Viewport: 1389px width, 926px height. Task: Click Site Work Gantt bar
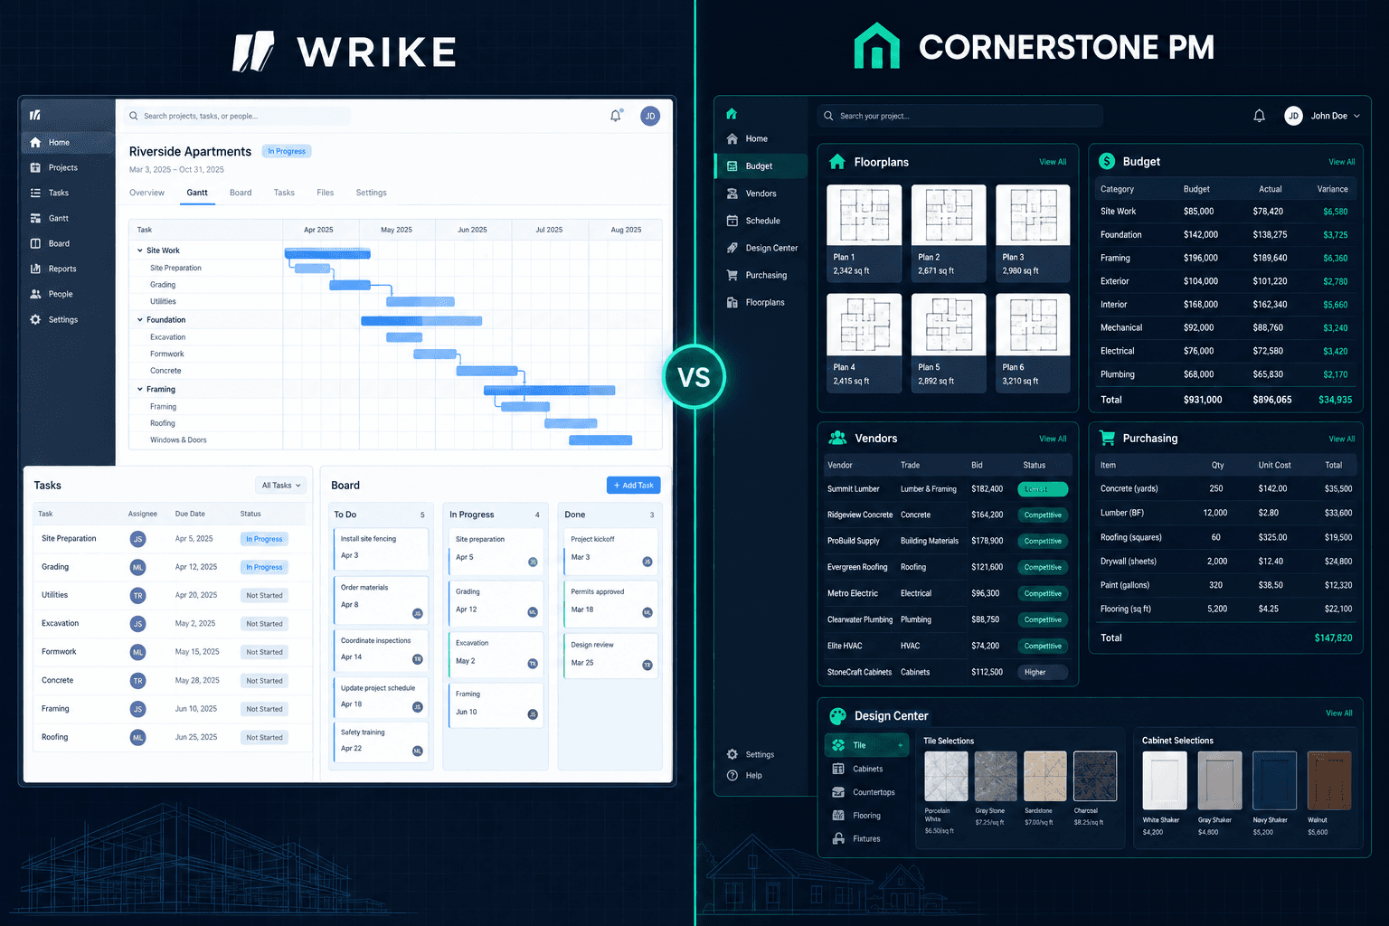click(327, 253)
